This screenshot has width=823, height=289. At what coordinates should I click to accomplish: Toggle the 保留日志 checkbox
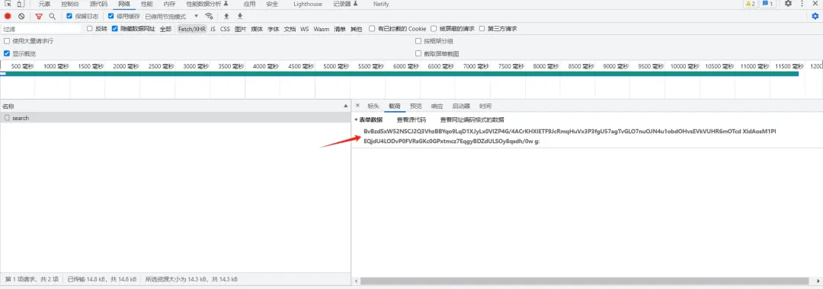pyautogui.click(x=69, y=16)
